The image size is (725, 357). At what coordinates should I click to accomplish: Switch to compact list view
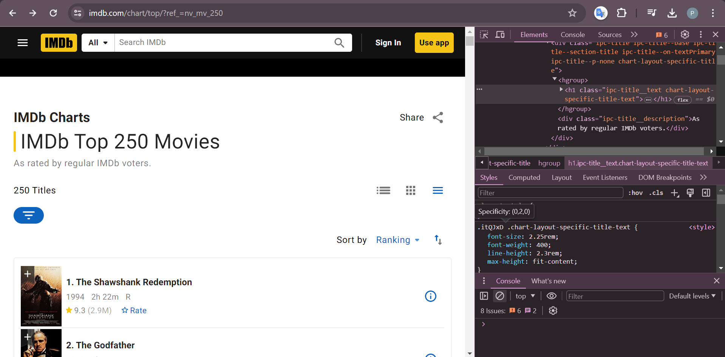(438, 190)
